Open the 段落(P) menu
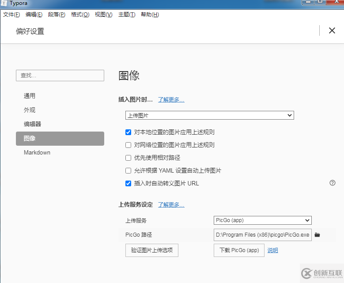 (x=57, y=15)
